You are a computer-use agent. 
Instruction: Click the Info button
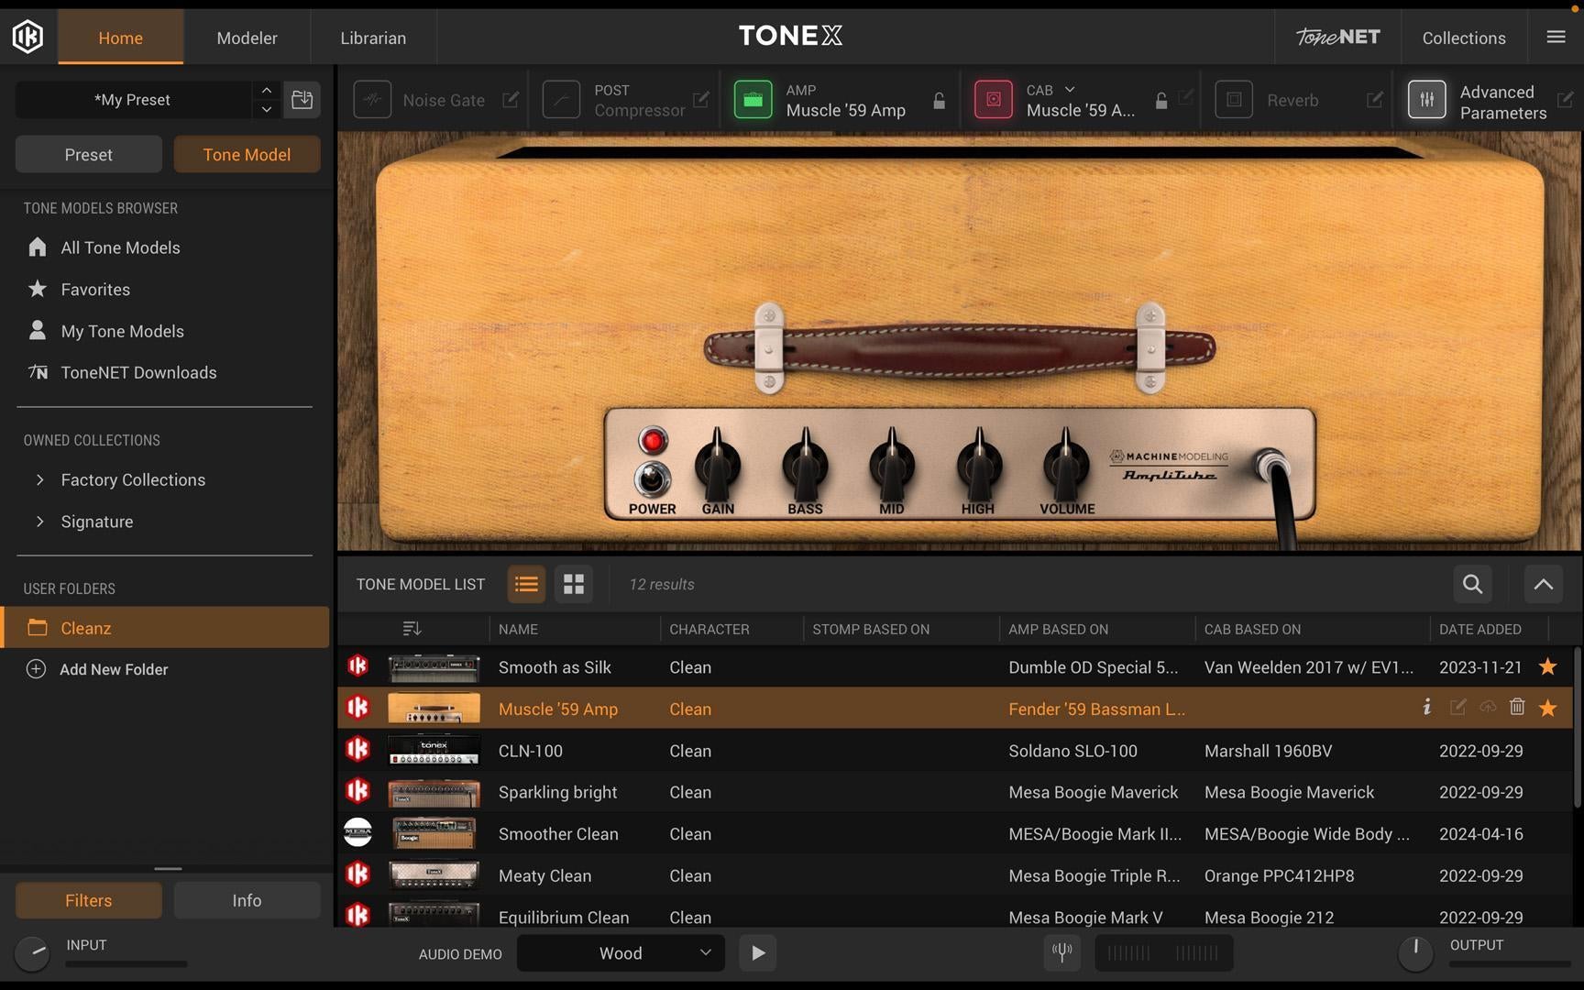pyautogui.click(x=247, y=900)
